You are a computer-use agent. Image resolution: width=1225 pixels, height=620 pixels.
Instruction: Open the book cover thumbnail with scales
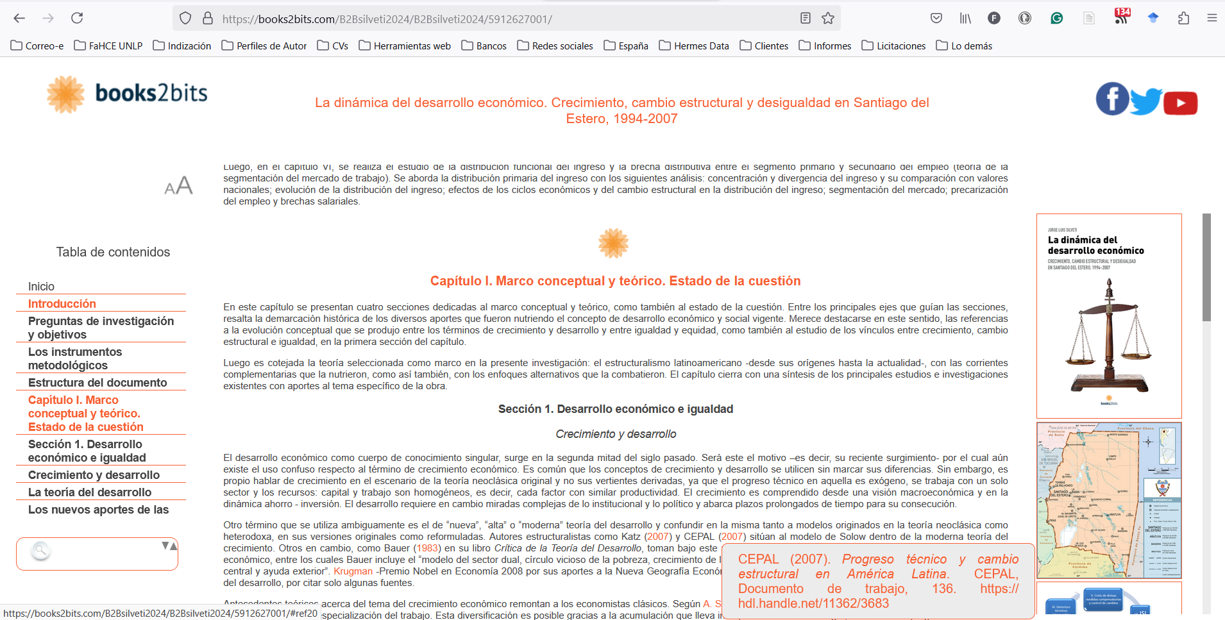(x=1109, y=316)
